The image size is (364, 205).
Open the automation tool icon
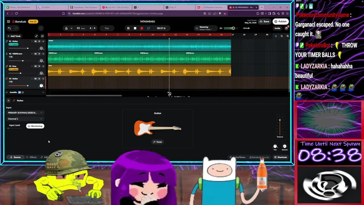[x=36, y=36]
